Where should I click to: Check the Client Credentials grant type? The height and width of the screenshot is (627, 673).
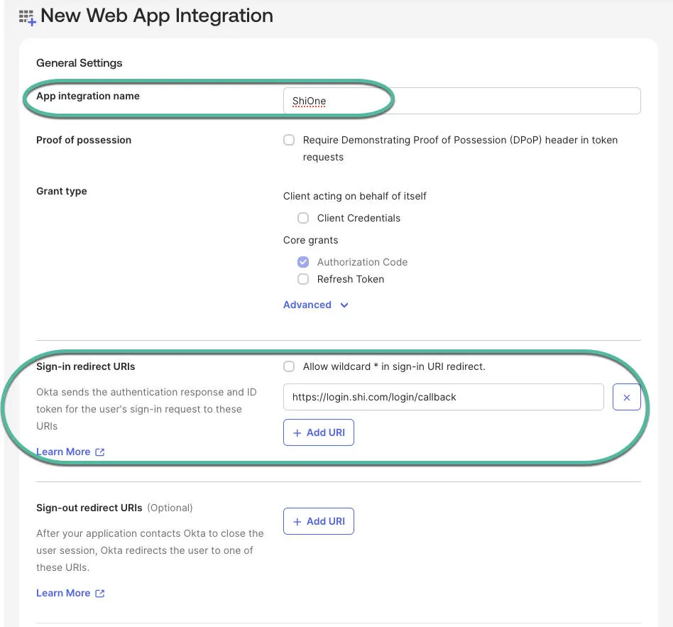[x=303, y=218]
